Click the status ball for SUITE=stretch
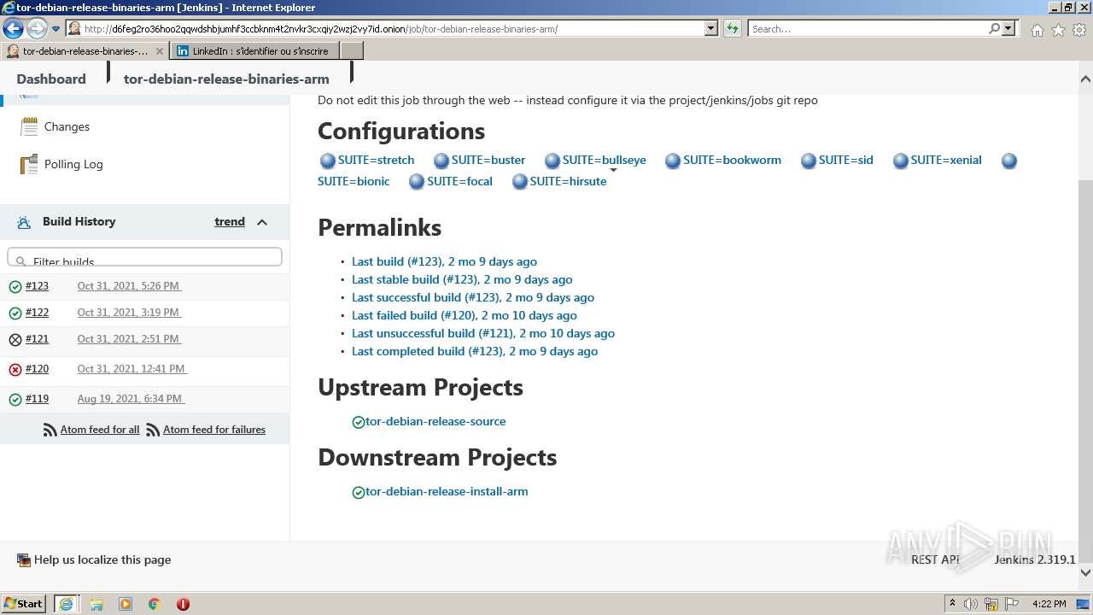This screenshot has width=1093, height=615. [328, 161]
